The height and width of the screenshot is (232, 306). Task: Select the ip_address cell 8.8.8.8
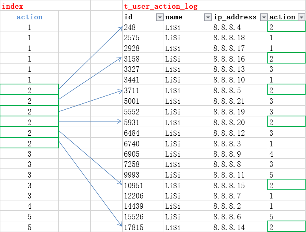(240, 164)
